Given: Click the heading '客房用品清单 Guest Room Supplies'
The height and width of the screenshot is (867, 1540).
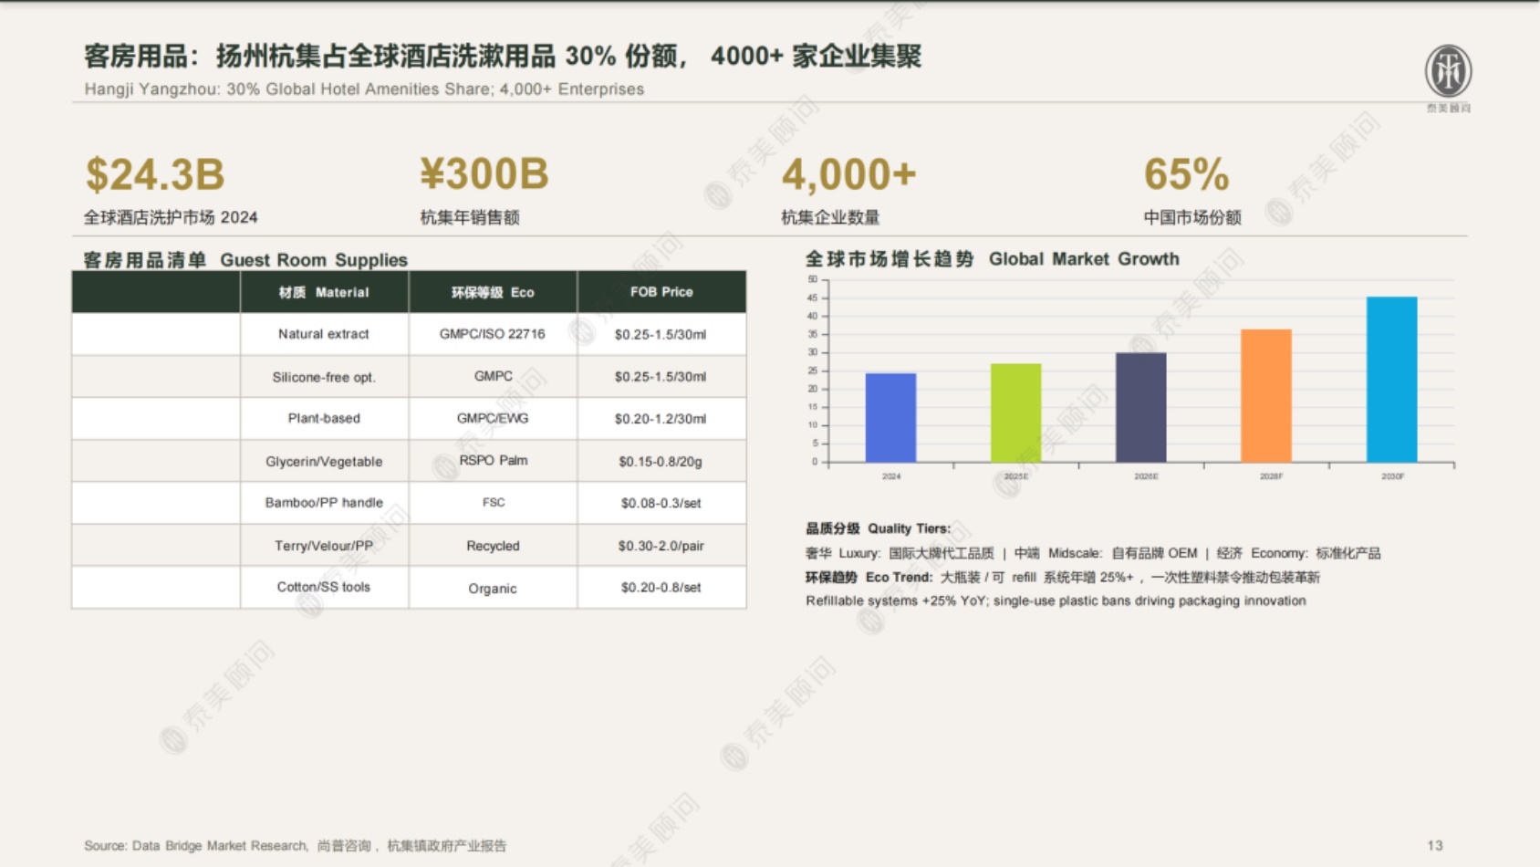Looking at the screenshot, I should [x=245, y=260].
